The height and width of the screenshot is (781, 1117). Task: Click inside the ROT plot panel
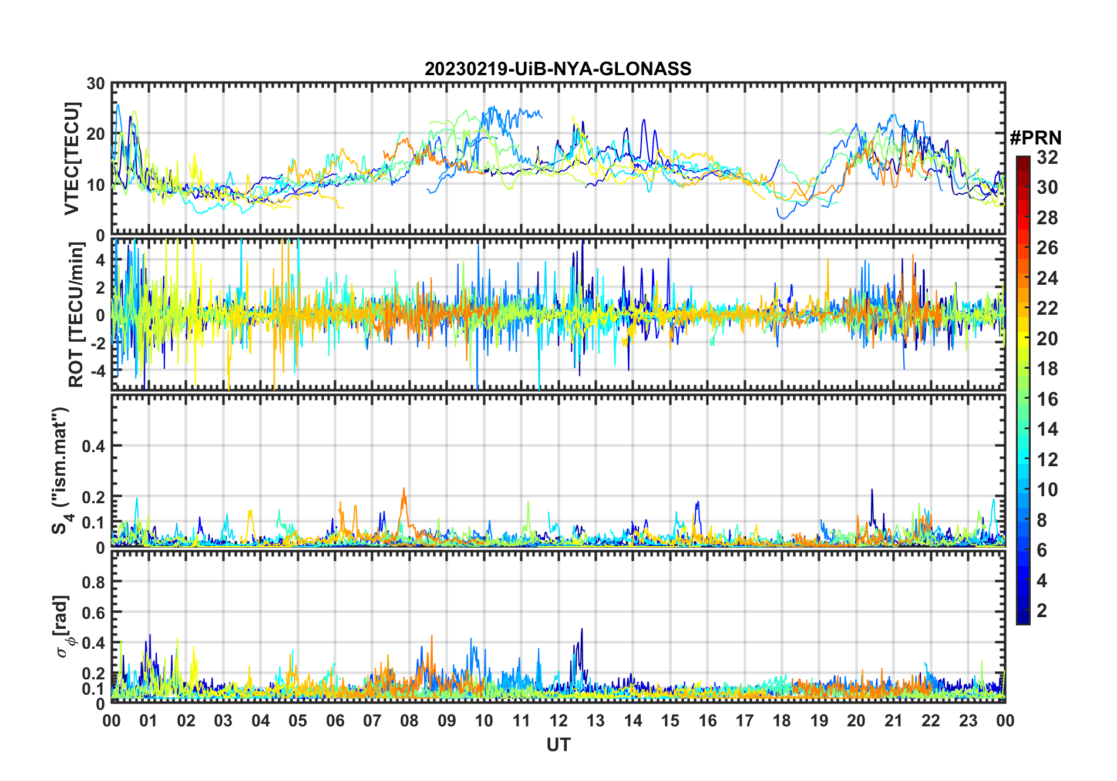click(x=558, y=314)
